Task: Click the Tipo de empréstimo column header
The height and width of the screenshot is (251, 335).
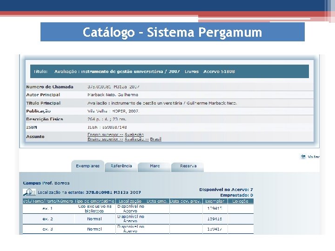Action: click(x=94, y=201)
